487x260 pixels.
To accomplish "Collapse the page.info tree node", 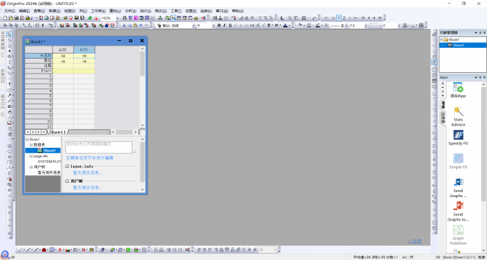I will point(31,156).
